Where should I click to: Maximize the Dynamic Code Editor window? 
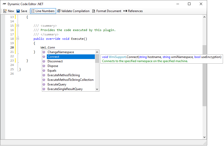189,4
